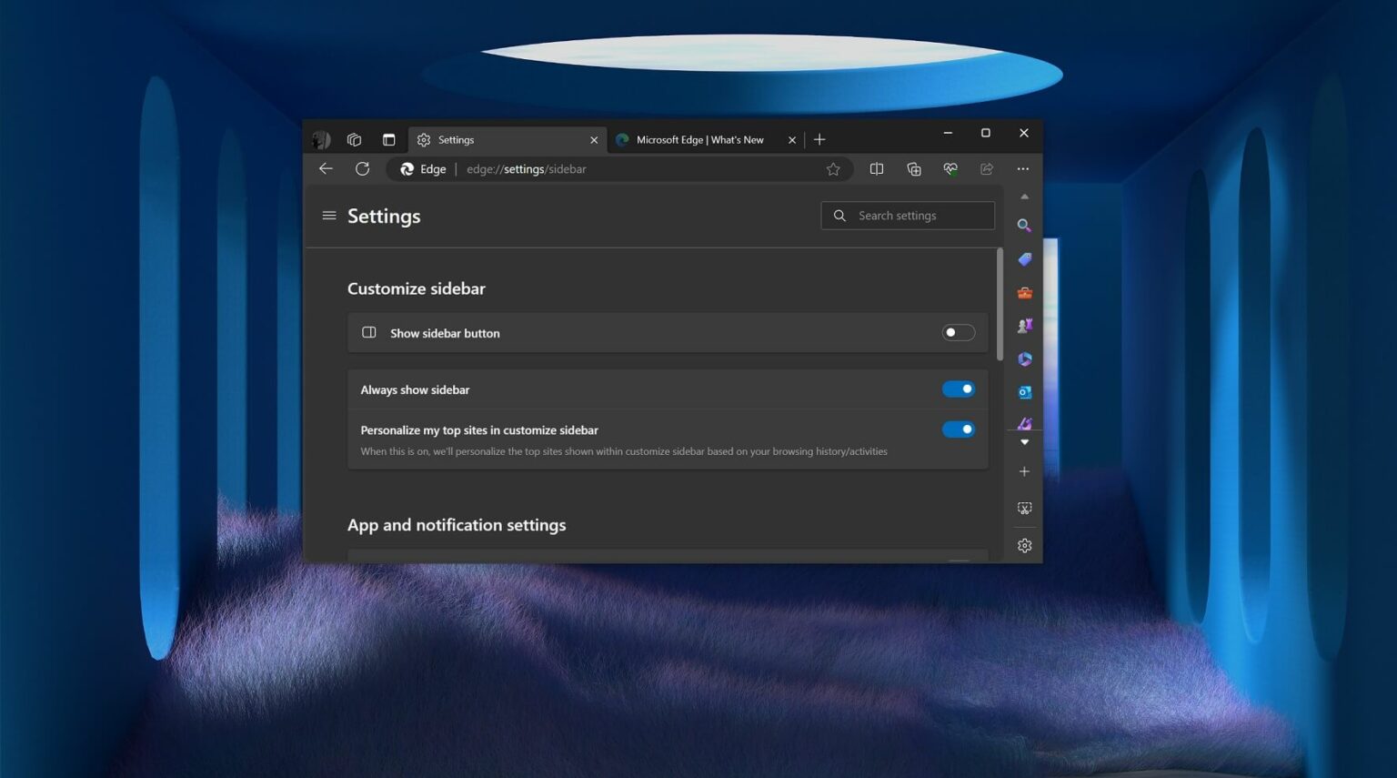
Task: Open the browser profile menu
Action: [x=321, y=139]
